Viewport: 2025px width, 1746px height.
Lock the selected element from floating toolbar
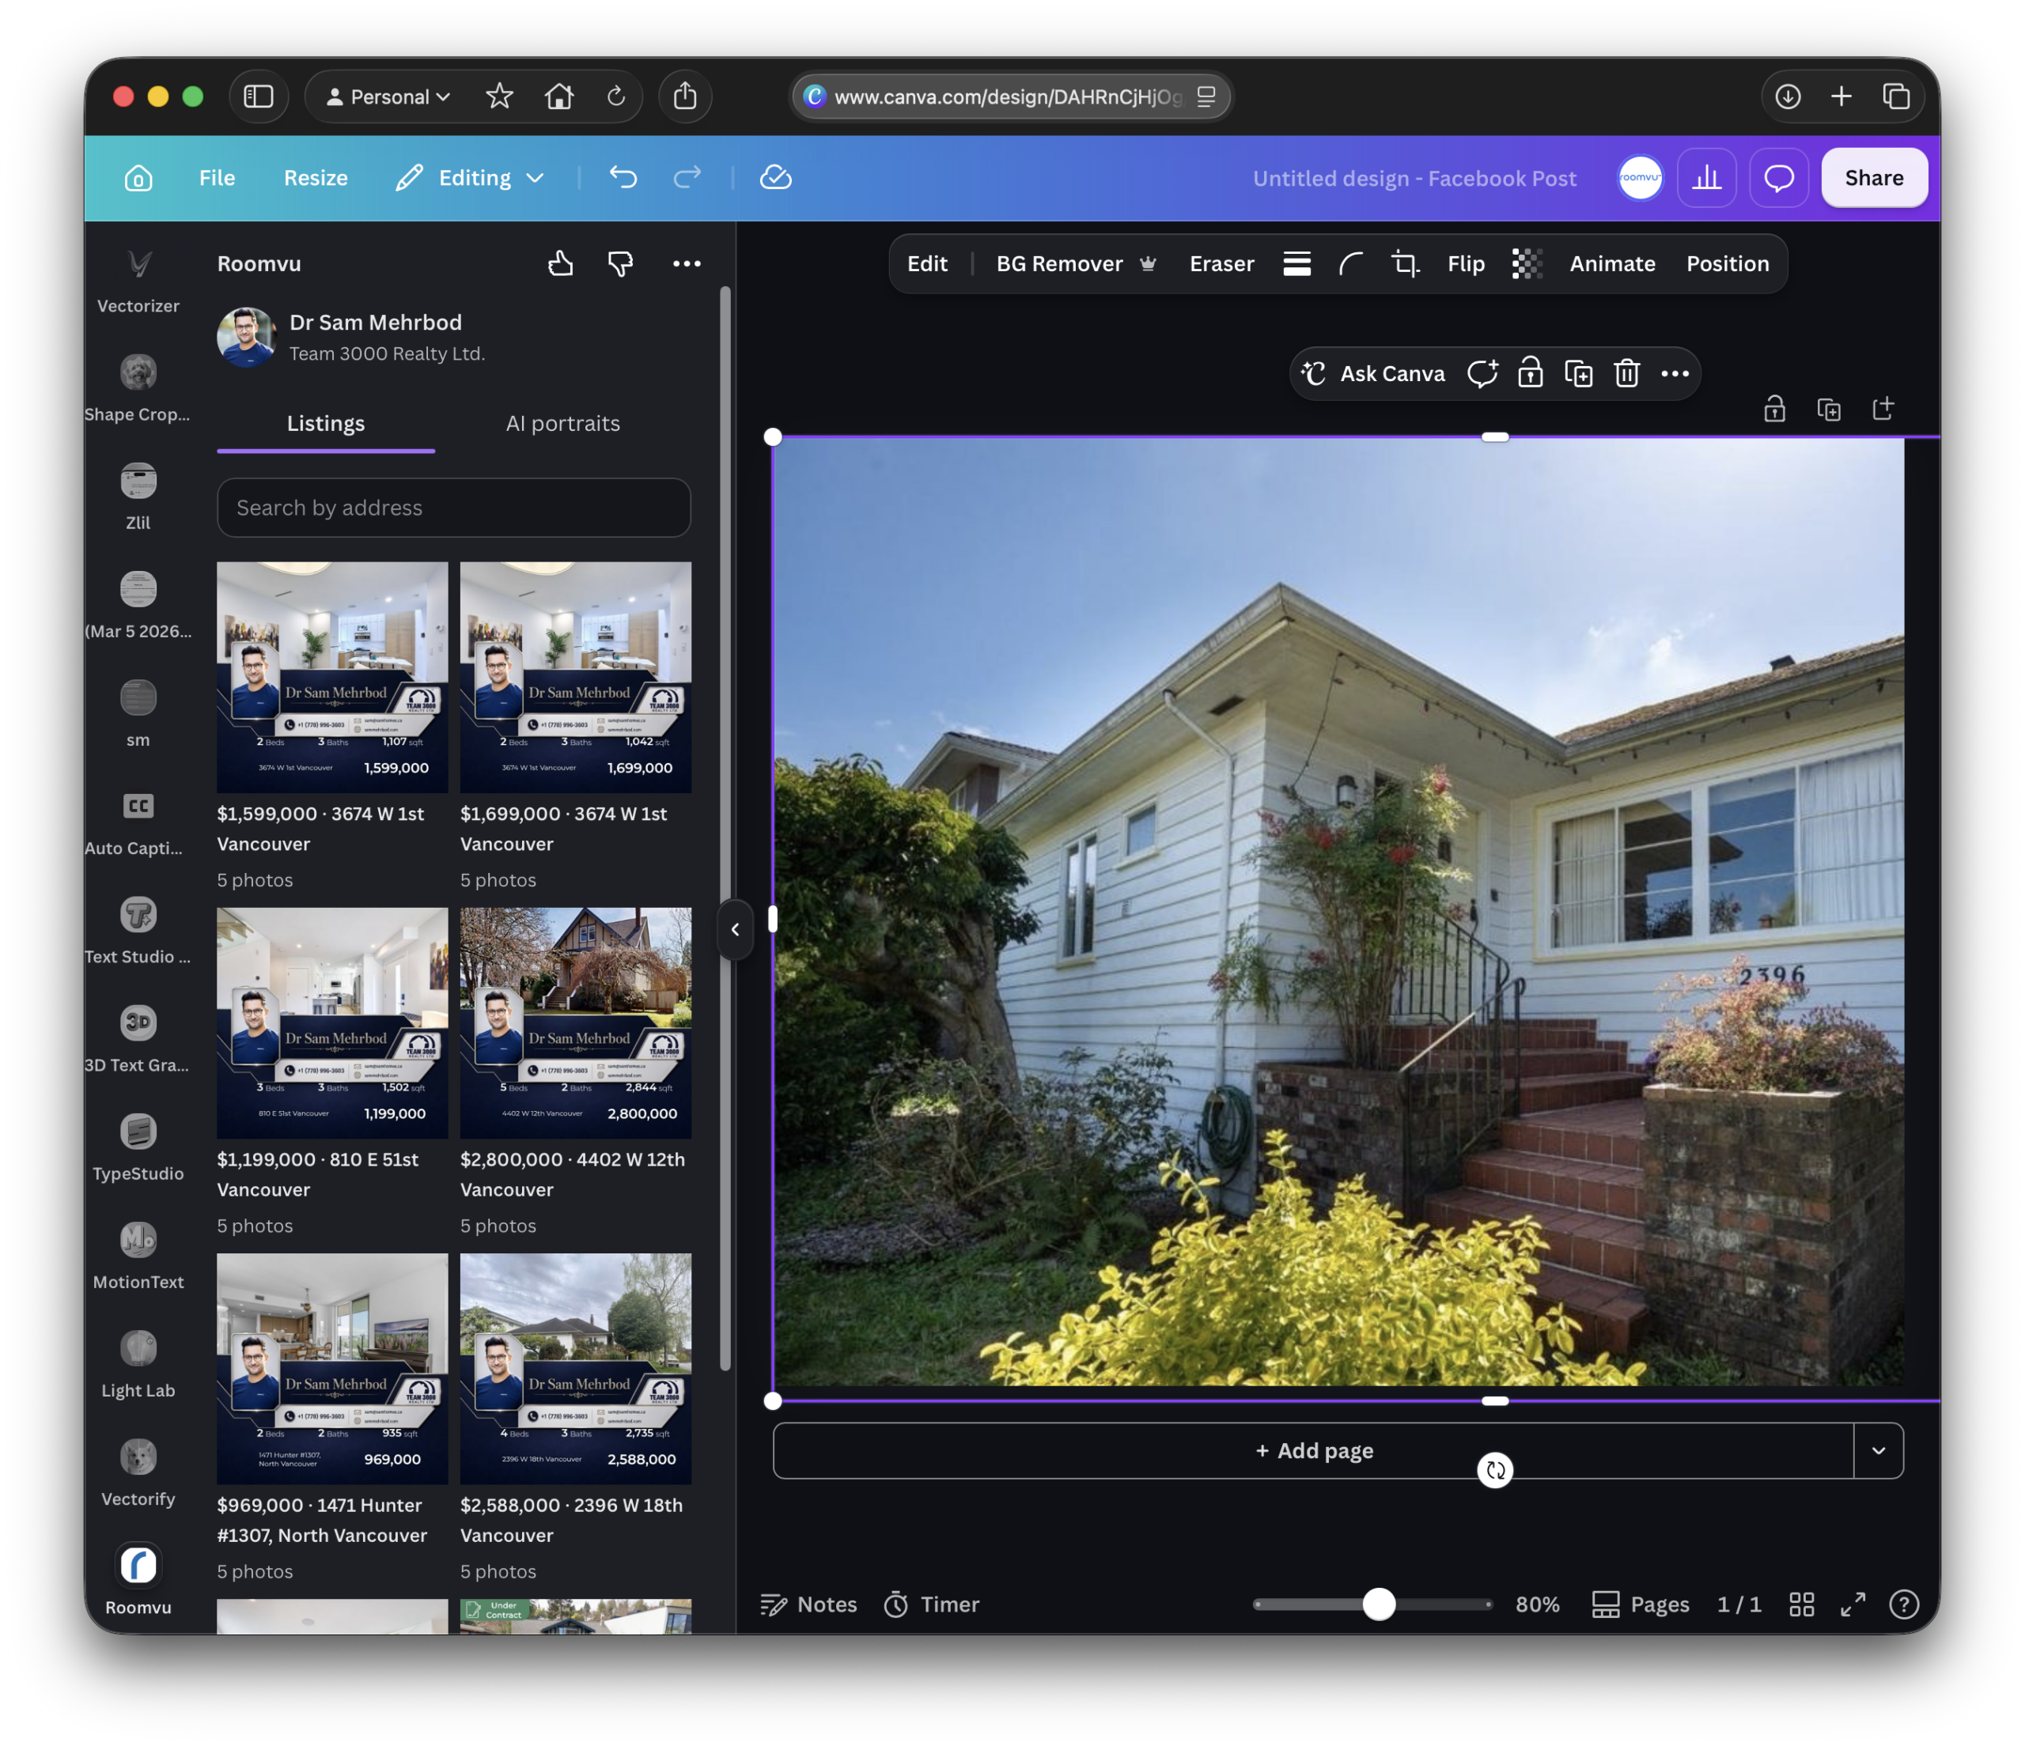1531,373
